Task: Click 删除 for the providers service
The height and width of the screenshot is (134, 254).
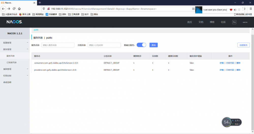Action: coord(239,70)
